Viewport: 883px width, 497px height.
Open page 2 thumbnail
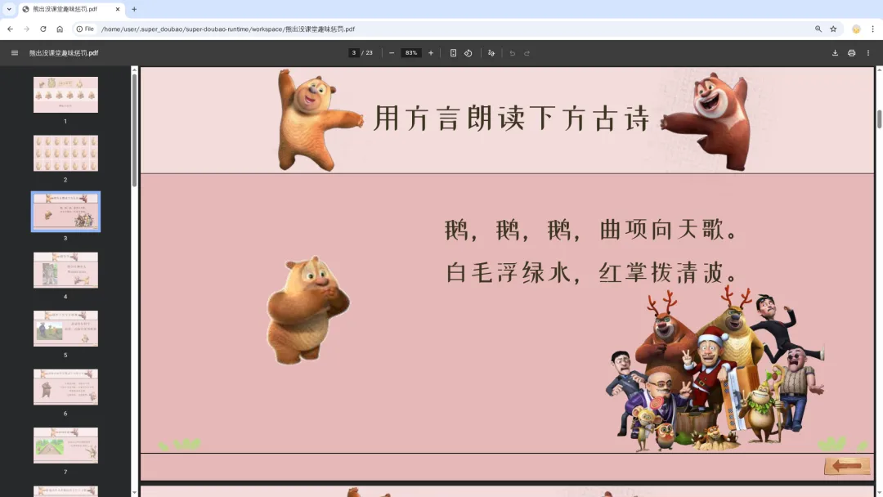pyautogui.click(x=65, y=153)
